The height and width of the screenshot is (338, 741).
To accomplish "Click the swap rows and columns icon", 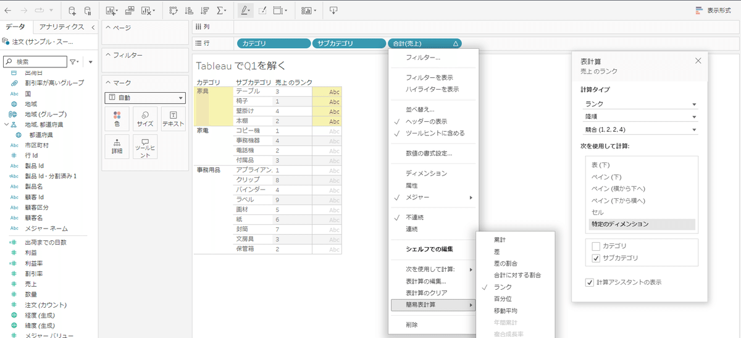I will point(174,11).
